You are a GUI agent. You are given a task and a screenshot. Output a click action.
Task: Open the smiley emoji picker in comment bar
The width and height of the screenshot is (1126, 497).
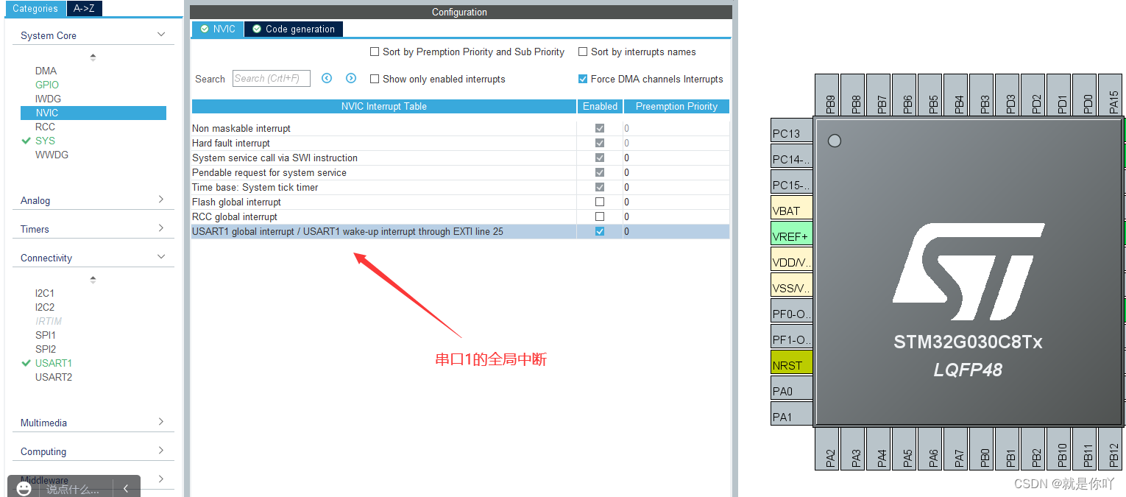pyautogui.click(x=23, y=487)
